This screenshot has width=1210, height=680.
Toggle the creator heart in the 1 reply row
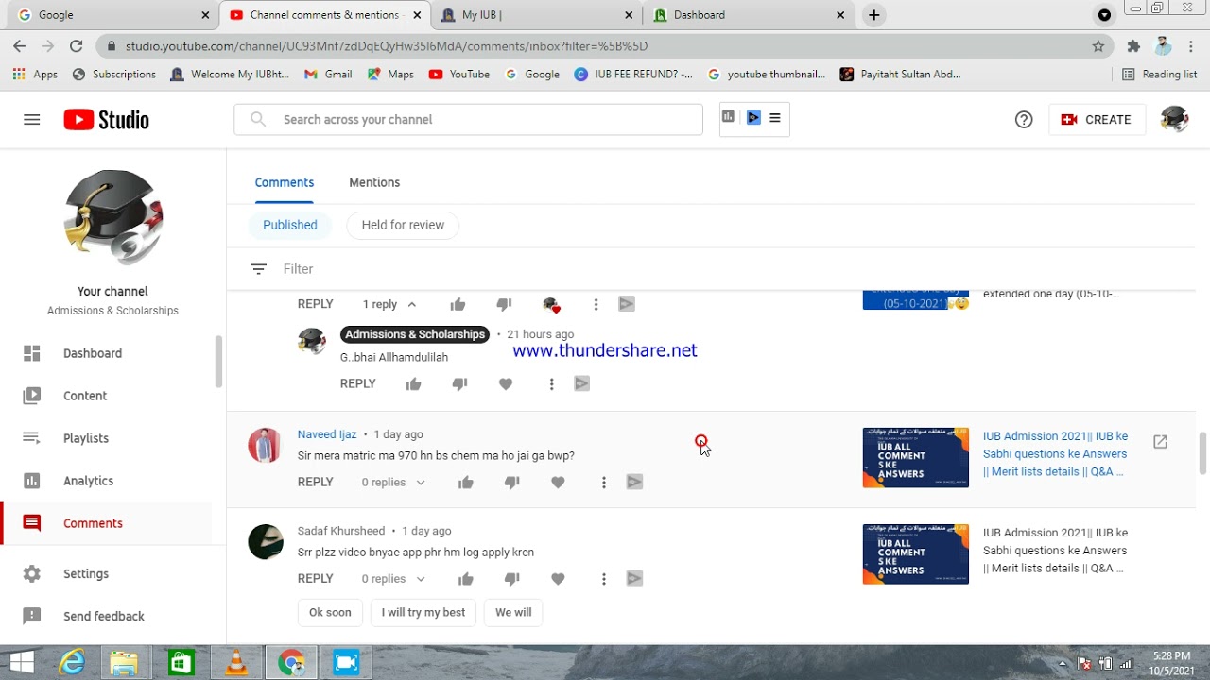coord(551,304)
